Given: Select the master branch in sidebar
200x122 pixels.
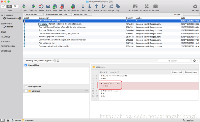Looking at the screenshot, I should point(8,27).
